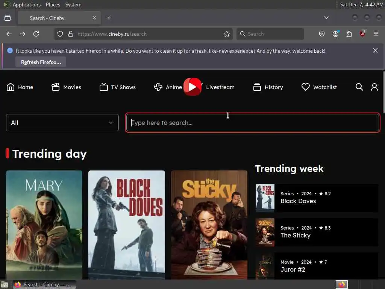Open the Pocket save icon
385x289 pixels.
pyautogui.click(x=322, y=34)
